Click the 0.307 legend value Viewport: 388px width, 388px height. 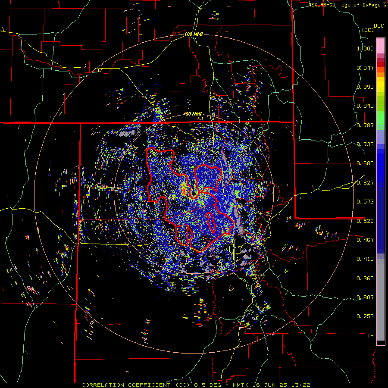(365, 297)
